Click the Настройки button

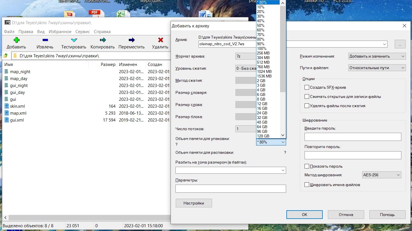(194, 203)
